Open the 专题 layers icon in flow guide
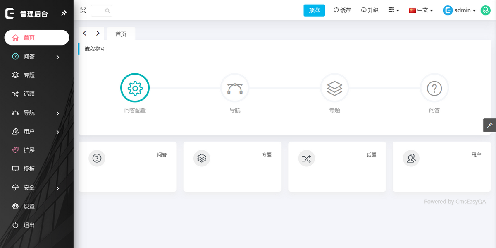Viewport: 496px width, 248px height. [335, 88]
